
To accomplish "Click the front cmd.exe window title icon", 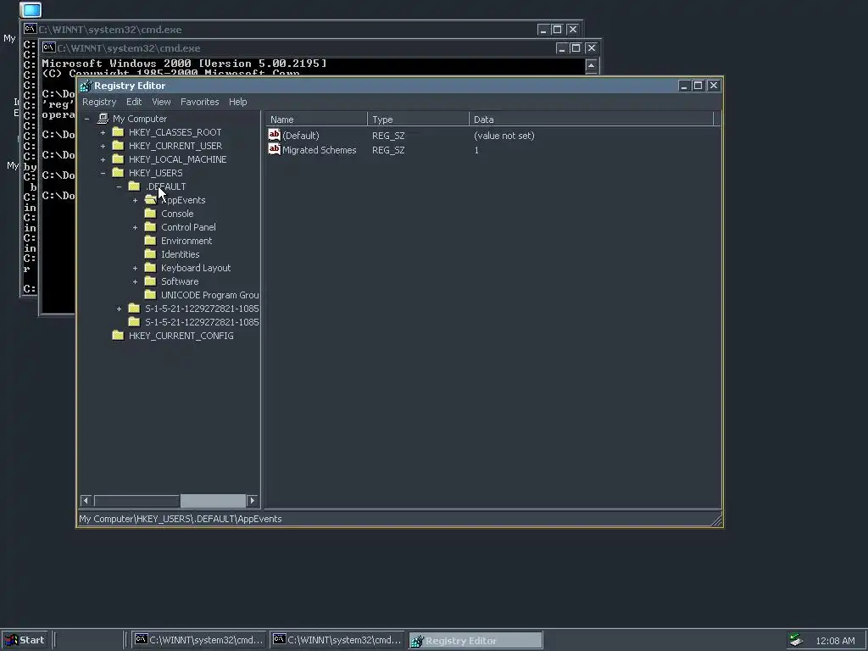I will point(49,47).
